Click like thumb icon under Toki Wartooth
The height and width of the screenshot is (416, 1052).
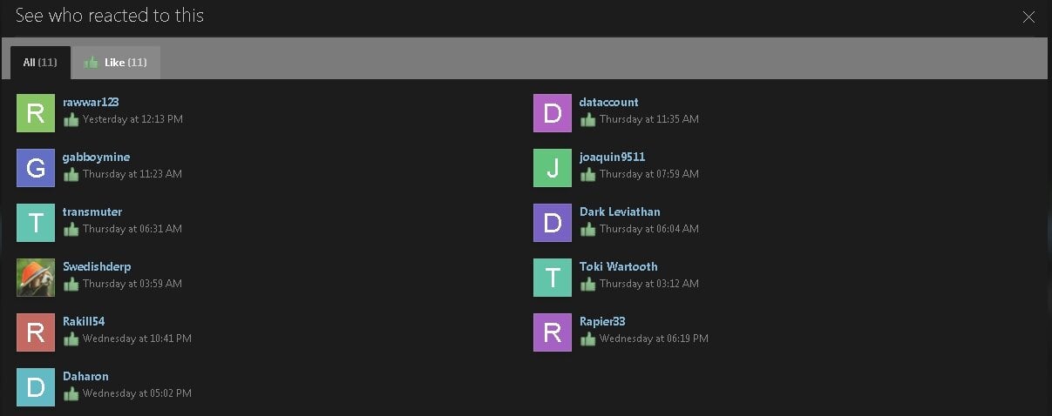point(587,284)
